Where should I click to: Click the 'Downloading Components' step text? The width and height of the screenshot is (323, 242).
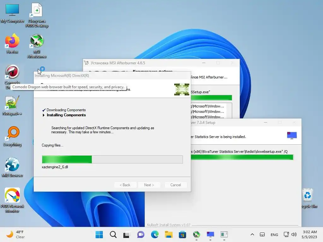[66, 110]
